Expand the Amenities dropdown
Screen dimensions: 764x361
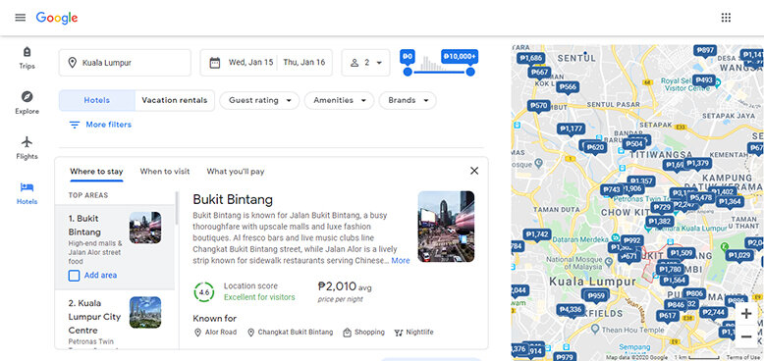pos(339,101)
